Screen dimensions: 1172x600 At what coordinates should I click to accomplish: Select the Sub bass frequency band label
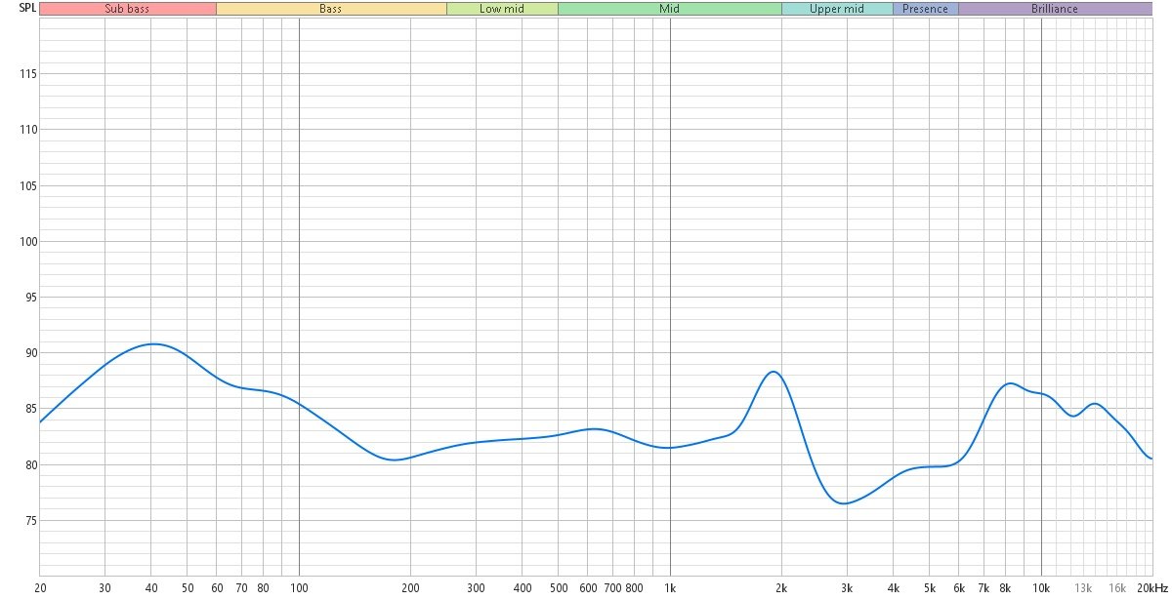pos(128,9)
